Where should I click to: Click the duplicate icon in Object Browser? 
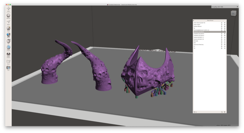(x=222, y=112)
